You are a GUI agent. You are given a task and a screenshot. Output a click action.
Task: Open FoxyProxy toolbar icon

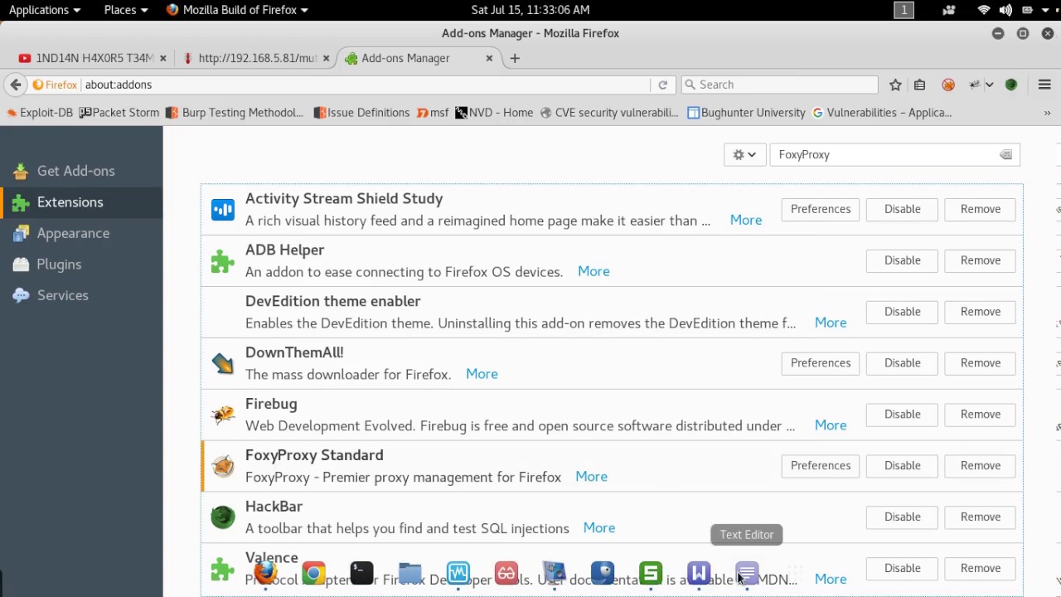click(x=948, y=85)
